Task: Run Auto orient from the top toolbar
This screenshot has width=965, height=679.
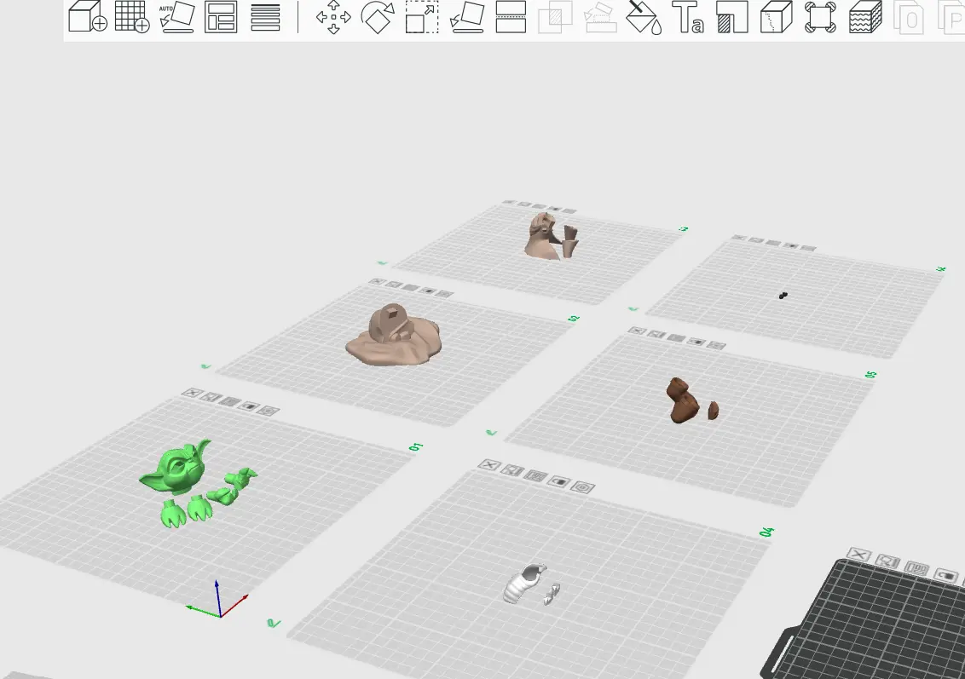Action: pos(176,16)
